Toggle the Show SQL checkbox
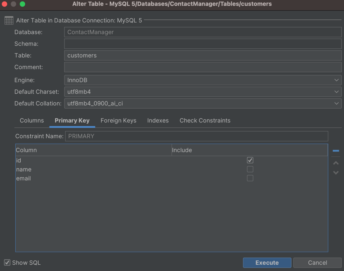Screen dimensions: 344x271 pos(7,263)
